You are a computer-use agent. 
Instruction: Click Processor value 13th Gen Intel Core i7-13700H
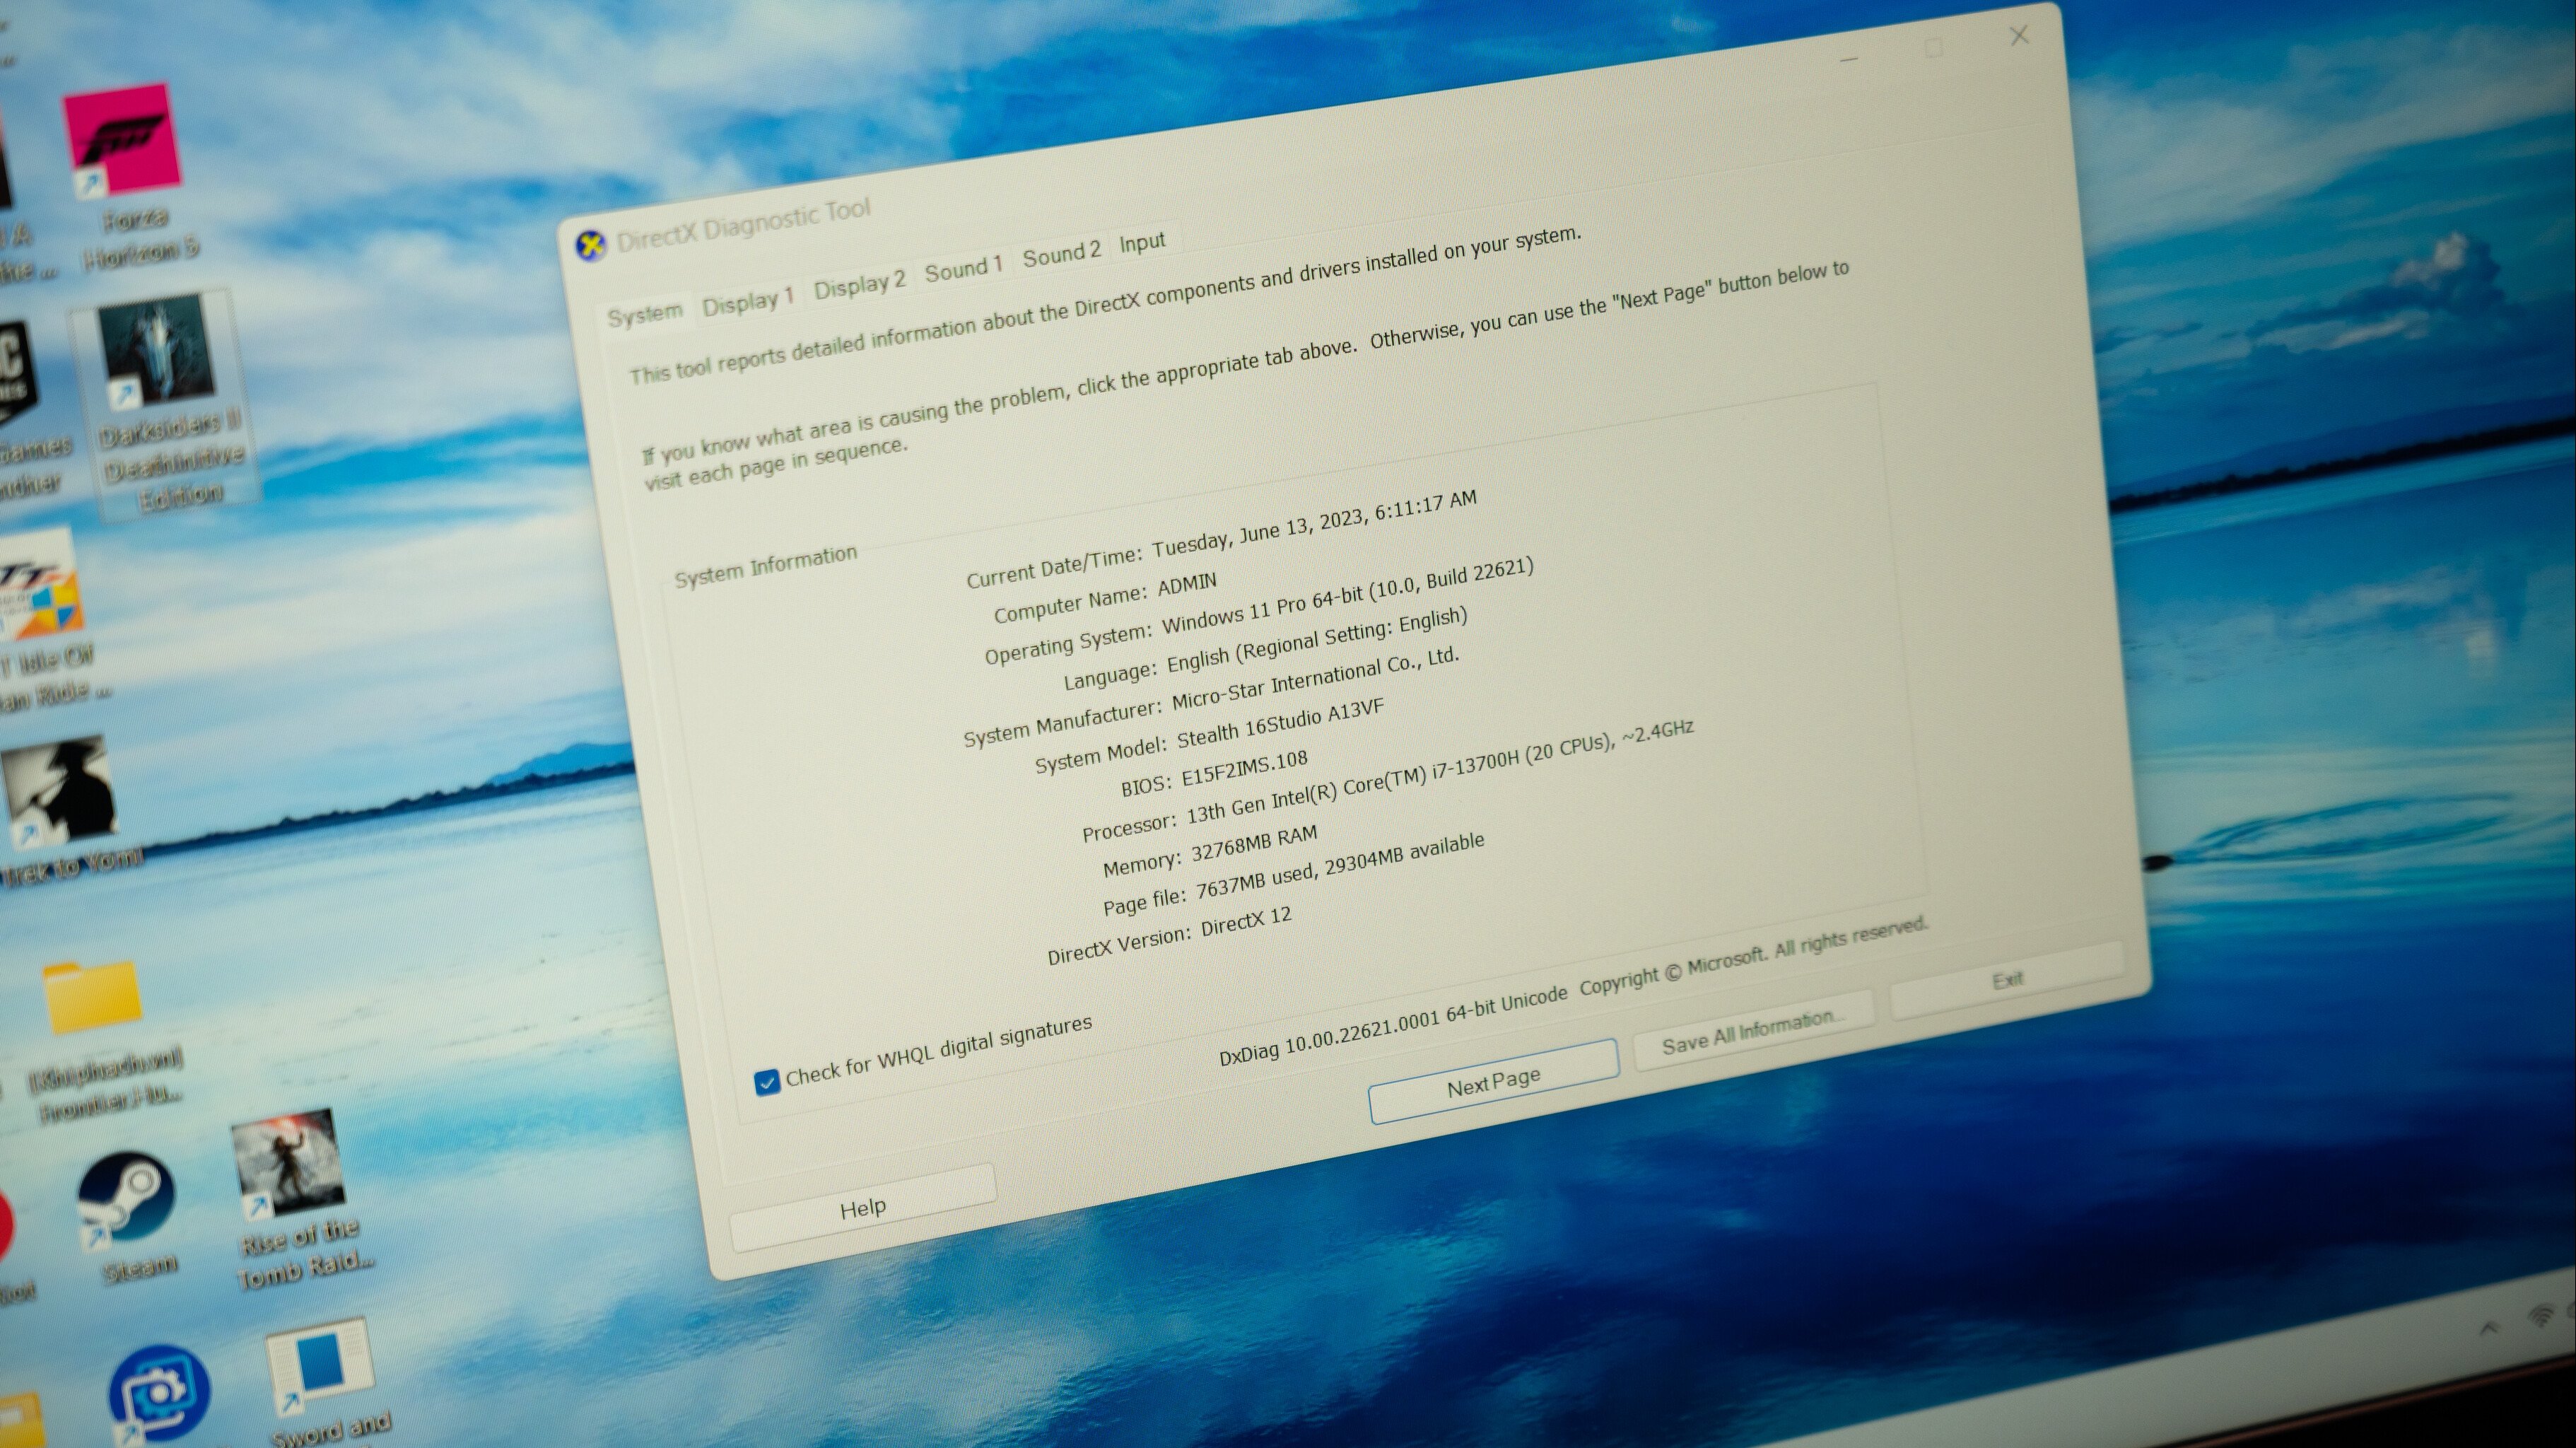[x=1440, y=772]
